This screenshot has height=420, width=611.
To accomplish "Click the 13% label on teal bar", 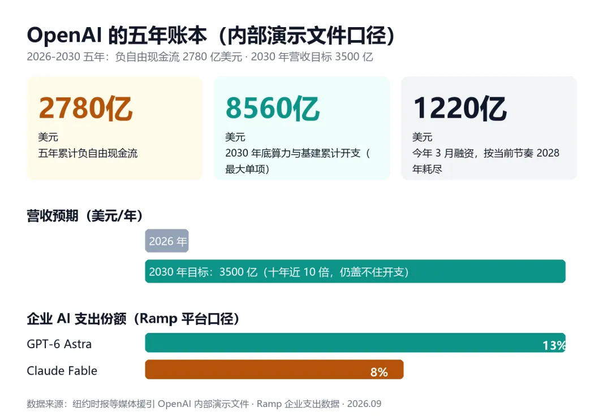I will pos(554,345).
